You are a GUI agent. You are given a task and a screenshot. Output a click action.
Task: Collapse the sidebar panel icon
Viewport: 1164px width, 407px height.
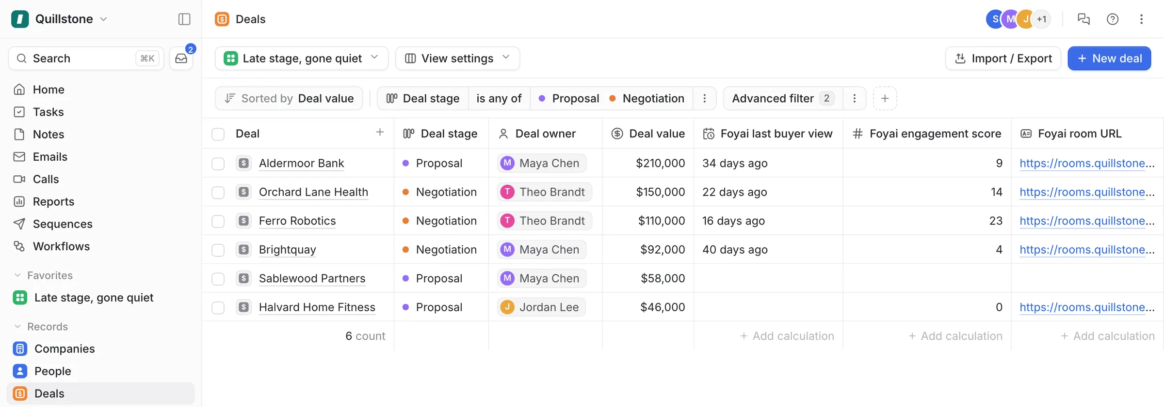pyautogui.click(x=184, y=19)
